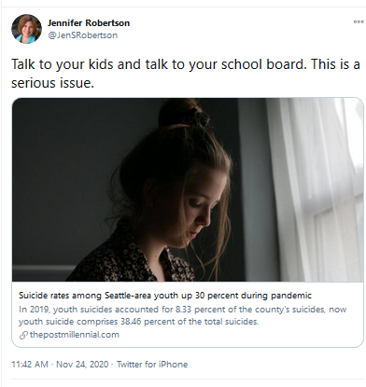
Task: Click the card description starting 'In 2019, youth suicides'
Action: pyautogui.click(x=182, y=315)
